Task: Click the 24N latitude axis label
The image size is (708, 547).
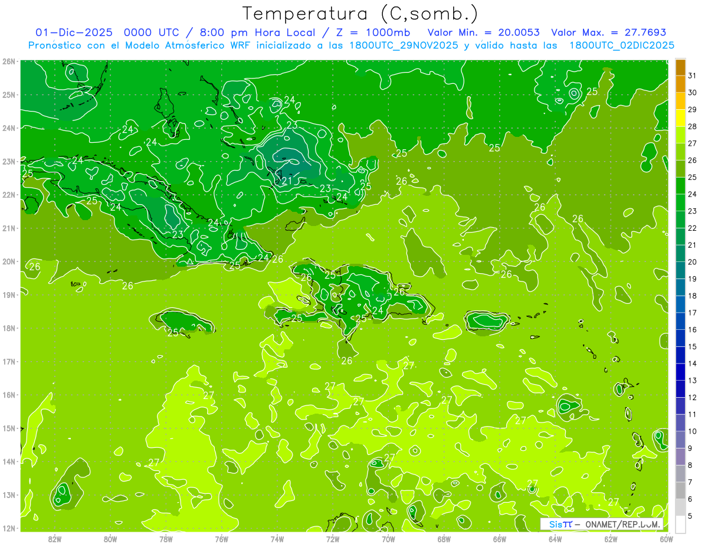Action: tap(8, 128)
